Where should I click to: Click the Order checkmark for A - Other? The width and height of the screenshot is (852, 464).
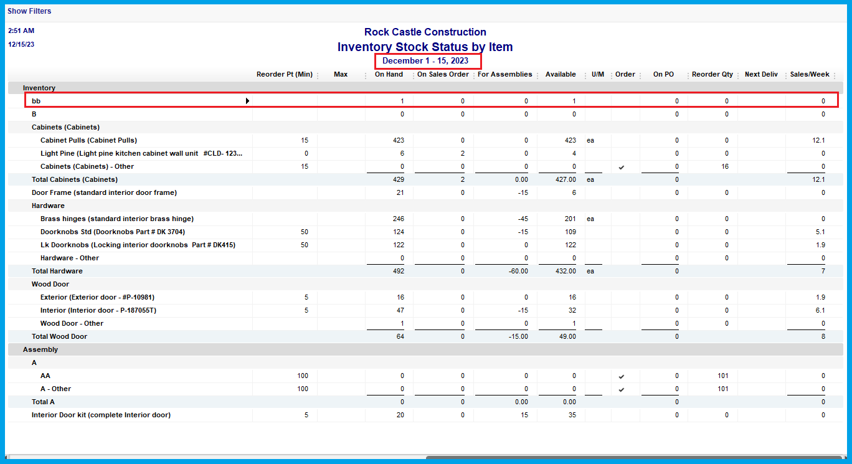click(x=621, y=389)
